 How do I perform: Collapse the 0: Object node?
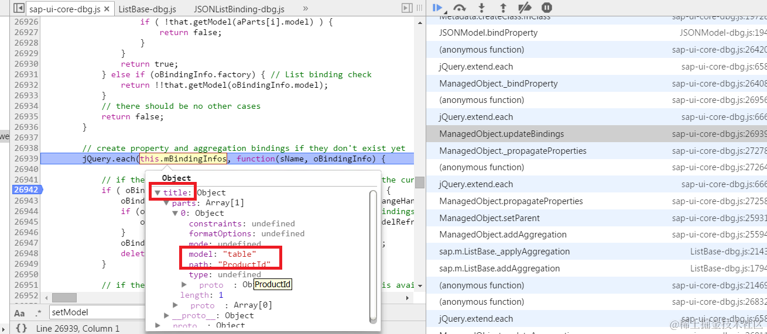click(x=175, y=214)
